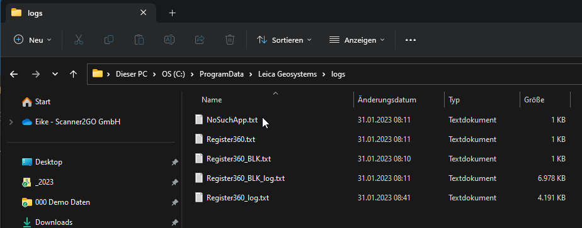582x228 pixels.
Task: Select file name Register360.txt
Action: click(x=231, y=139)
